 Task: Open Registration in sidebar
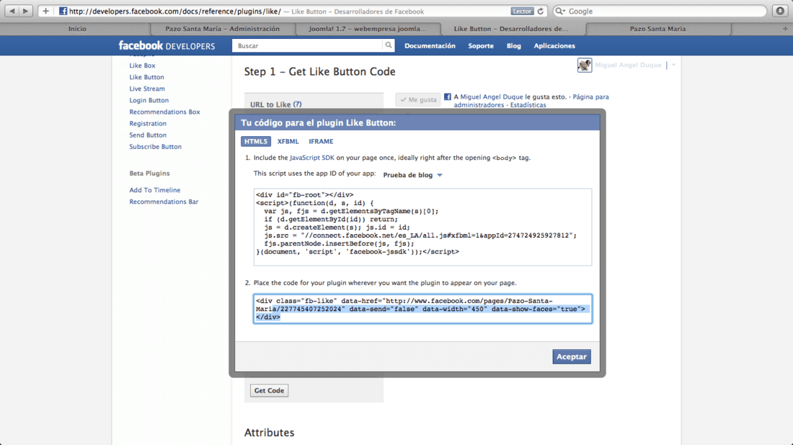148,124
